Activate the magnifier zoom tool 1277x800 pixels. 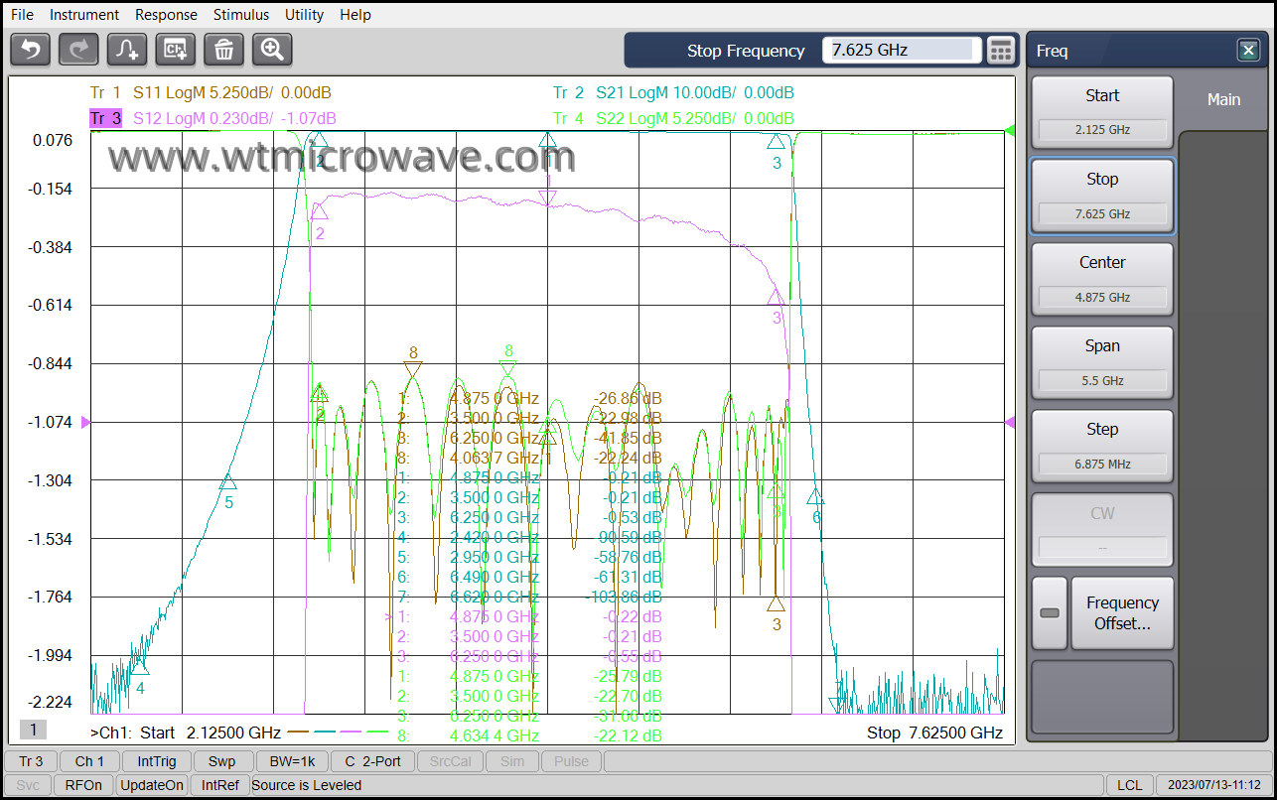(x=272, y=49)
